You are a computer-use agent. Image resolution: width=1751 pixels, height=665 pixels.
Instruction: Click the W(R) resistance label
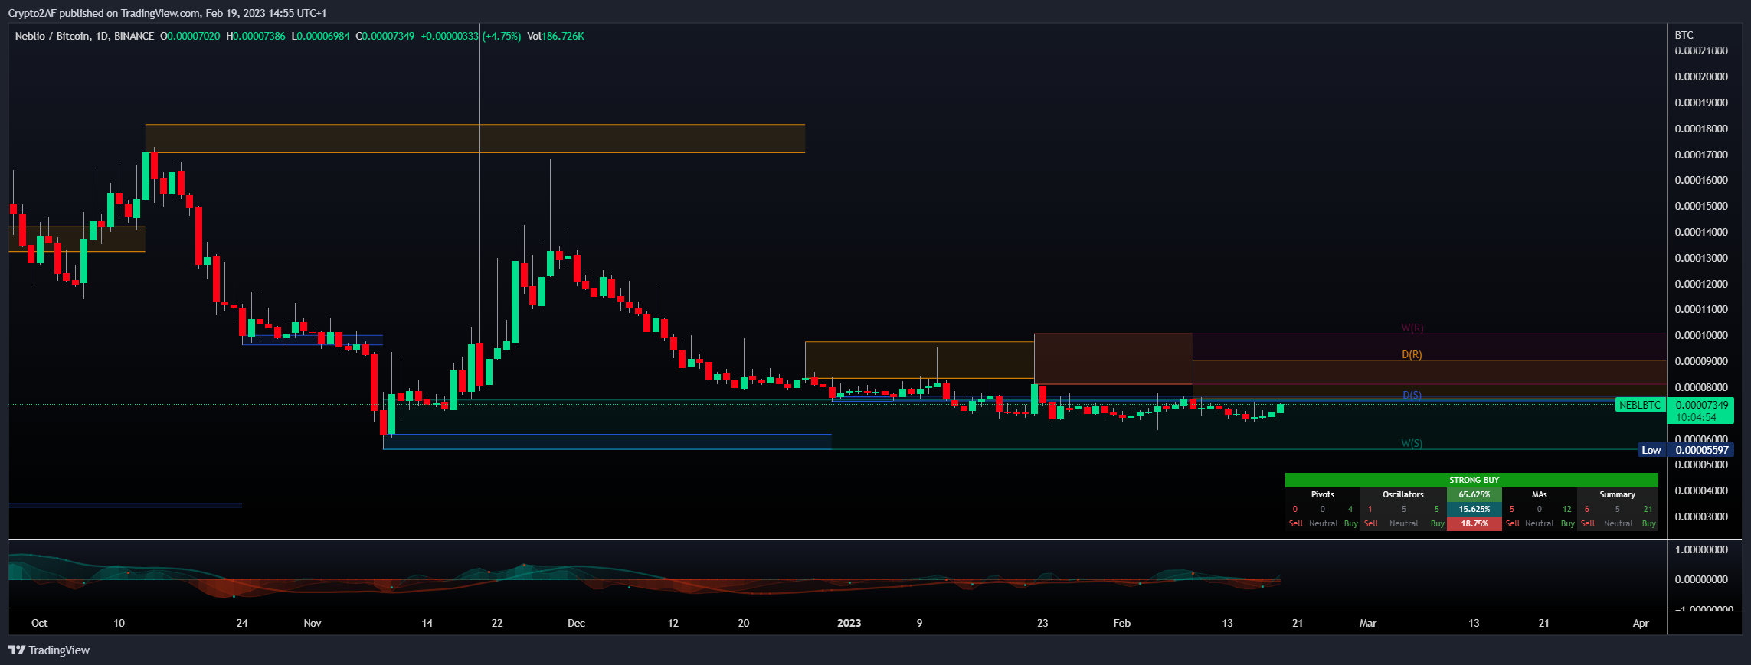[1412, 328]
